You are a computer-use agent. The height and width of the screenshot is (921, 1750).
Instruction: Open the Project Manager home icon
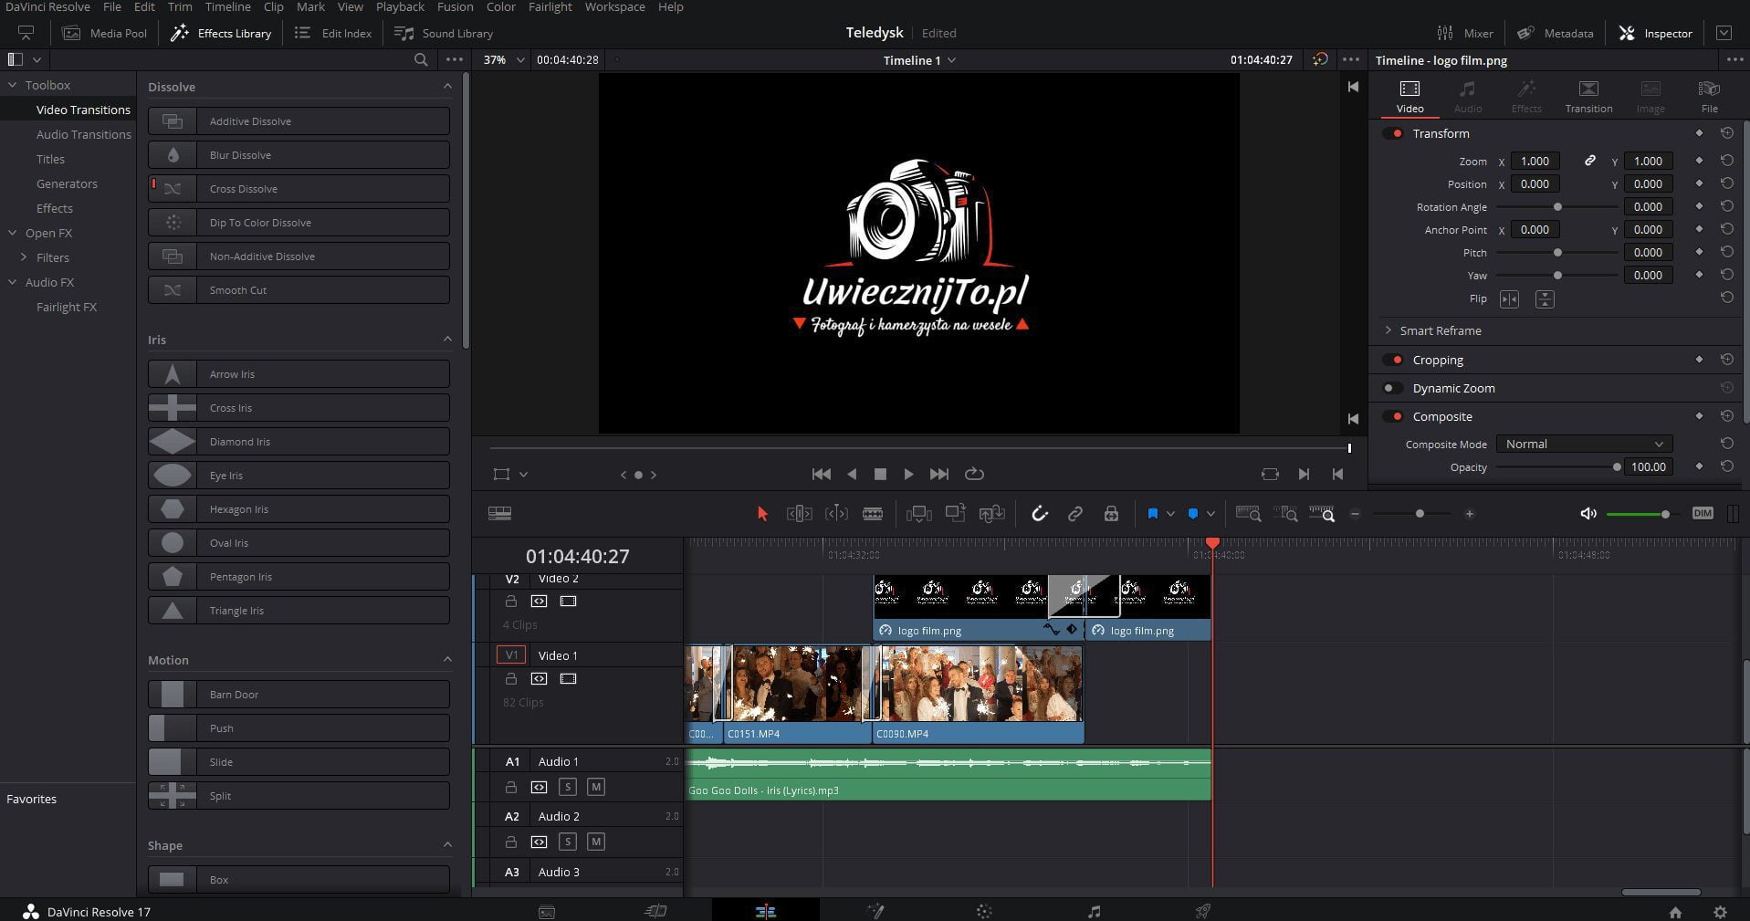pyautogui.click(x=1675, y=912)
